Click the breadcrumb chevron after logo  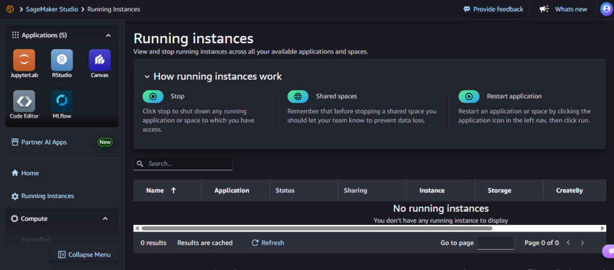pyautogui.click(x=21, y=9)
